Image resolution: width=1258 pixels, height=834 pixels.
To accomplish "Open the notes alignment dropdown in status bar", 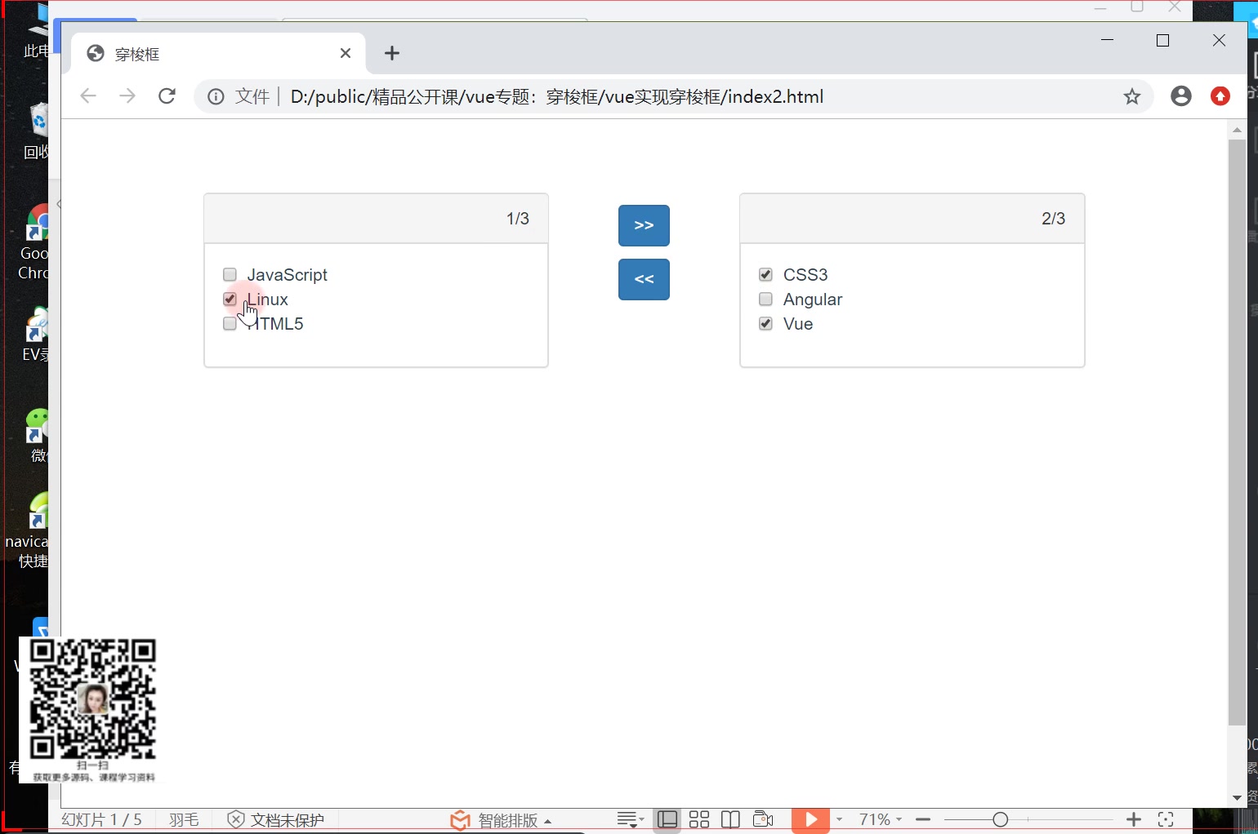I will (x=631, y=819).
